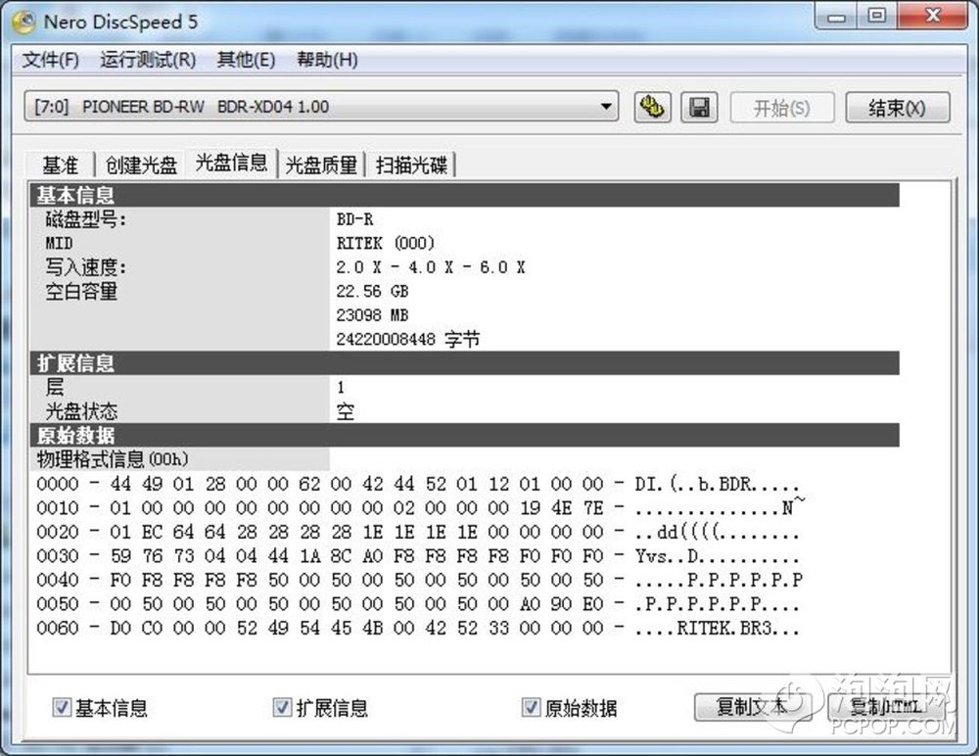
Task: Switch to the 基准 tab
Action: click(x=61, y=165)
